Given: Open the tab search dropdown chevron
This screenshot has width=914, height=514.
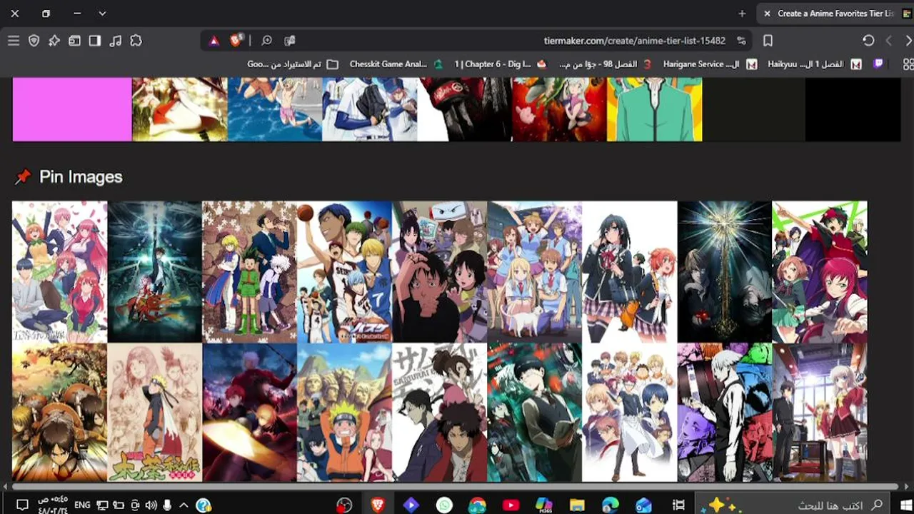Looking at the screenshot, I should pos(102,14).
